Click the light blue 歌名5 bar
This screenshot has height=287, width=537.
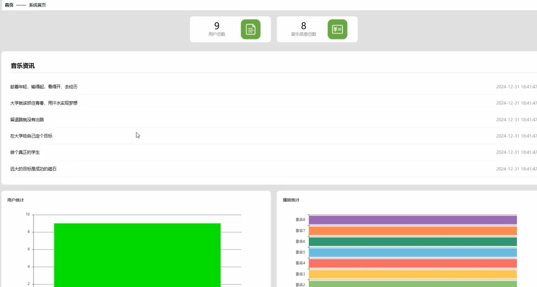(x=413, y=252)
